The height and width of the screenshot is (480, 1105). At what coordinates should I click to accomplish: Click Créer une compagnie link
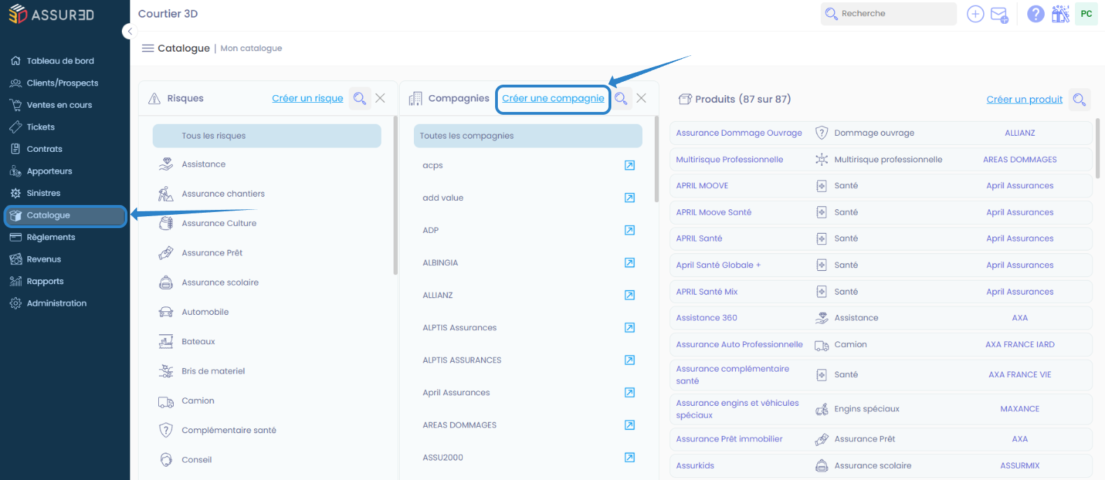click(x=553, y=99)
